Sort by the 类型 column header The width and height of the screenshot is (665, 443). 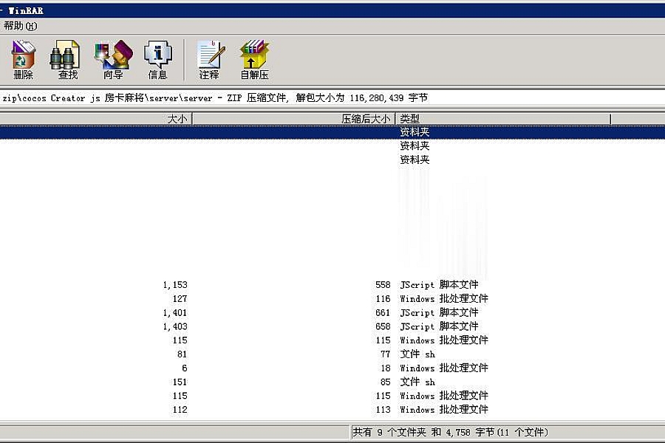click(x=503, y=119)
